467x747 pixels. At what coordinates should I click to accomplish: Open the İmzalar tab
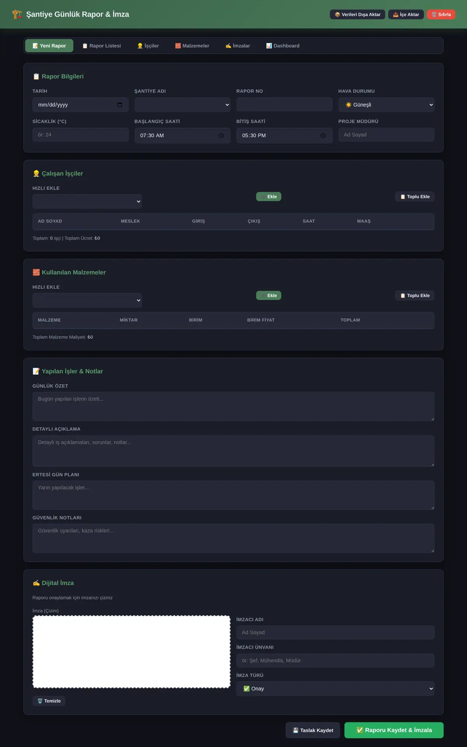pos(238,46)
